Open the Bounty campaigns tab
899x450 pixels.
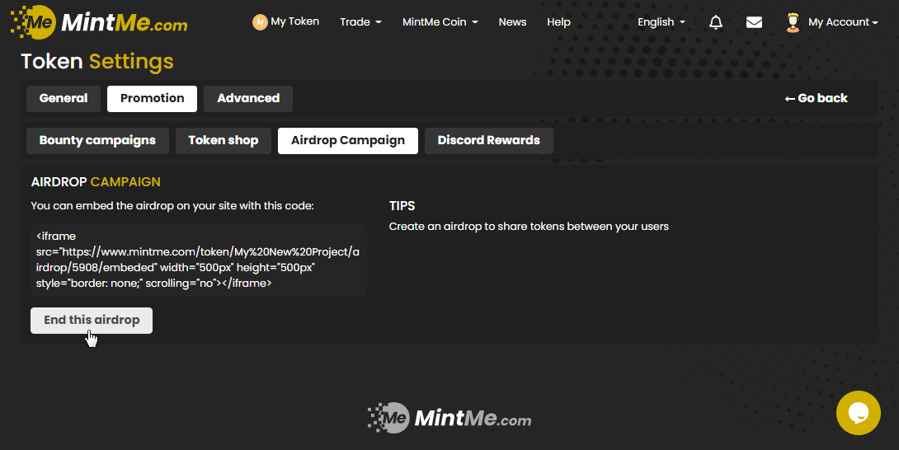point(97,140)
